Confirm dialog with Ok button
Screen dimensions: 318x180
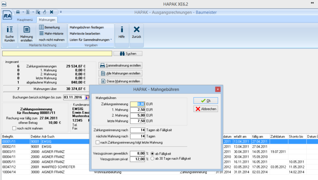[206, 101]
